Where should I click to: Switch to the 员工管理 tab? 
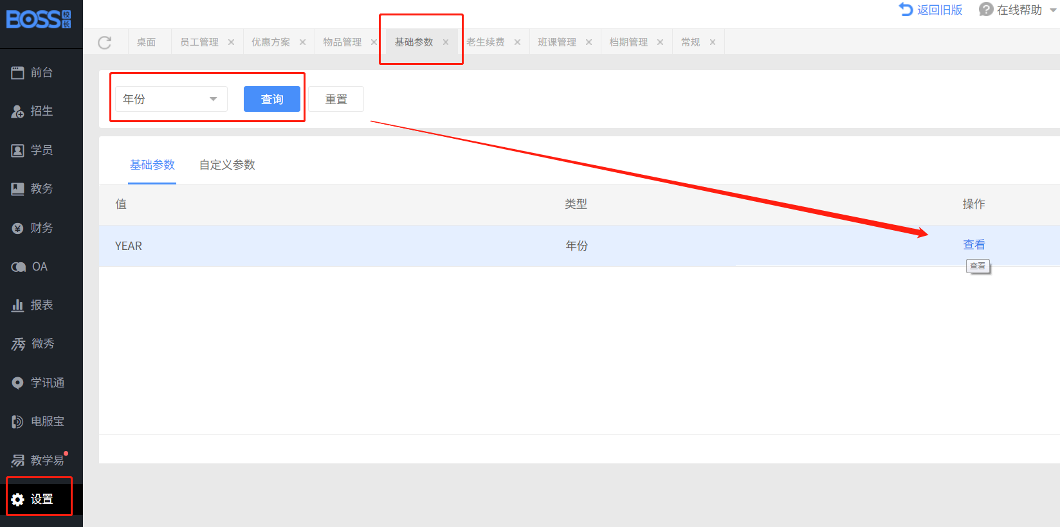[199, 42]
